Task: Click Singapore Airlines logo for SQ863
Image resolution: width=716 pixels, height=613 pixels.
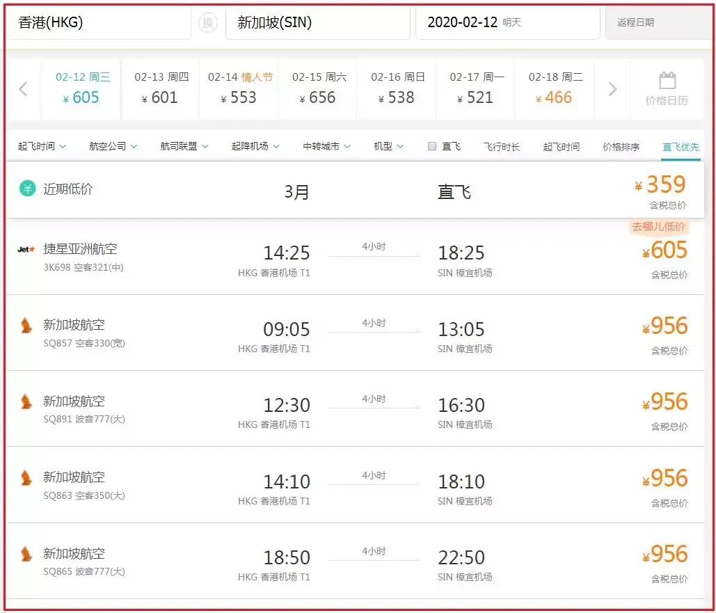Action: (x=26, y=478)
